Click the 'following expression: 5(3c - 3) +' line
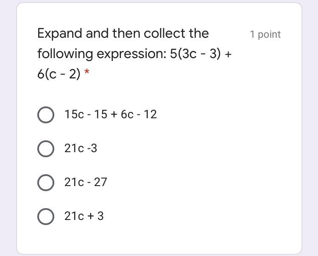Viewport: 318px width, 256px height. click(134, 54)
